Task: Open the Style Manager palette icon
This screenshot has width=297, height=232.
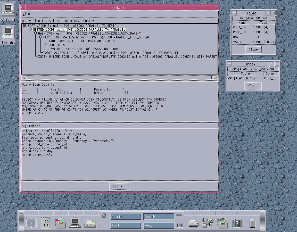Action: (208, 223)
